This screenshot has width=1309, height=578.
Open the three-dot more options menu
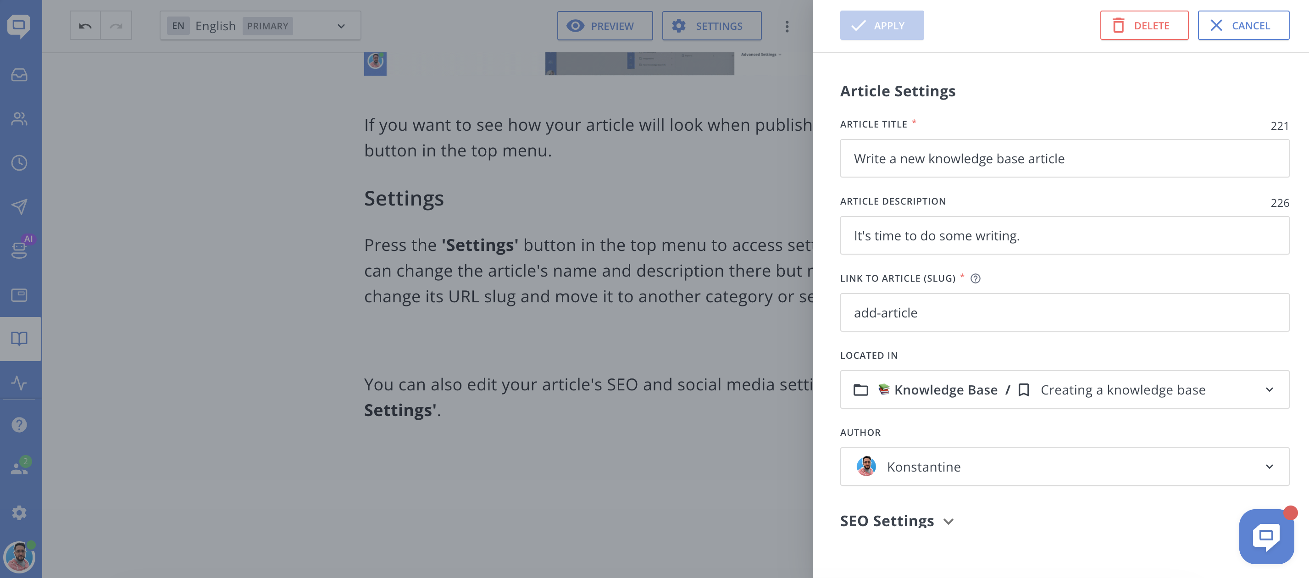787,26
